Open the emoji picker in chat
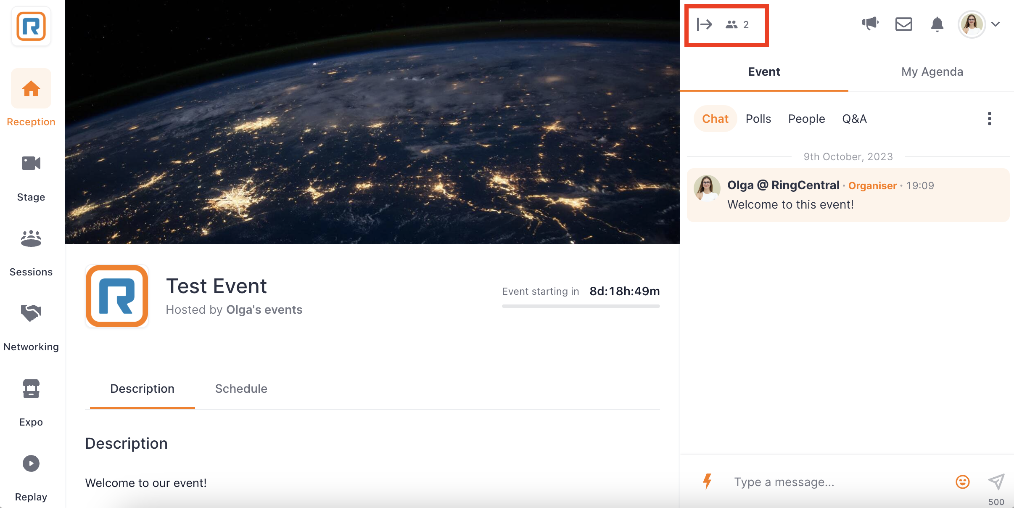 point(962,482)
